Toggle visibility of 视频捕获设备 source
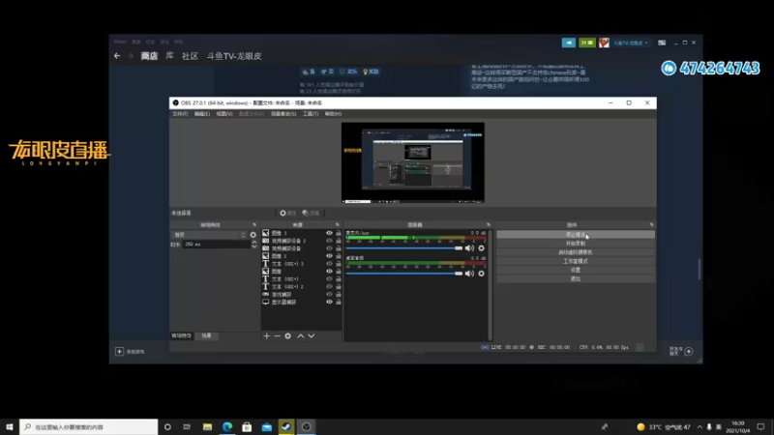Viewport: 774px width, 435px height. coord(329,248)
